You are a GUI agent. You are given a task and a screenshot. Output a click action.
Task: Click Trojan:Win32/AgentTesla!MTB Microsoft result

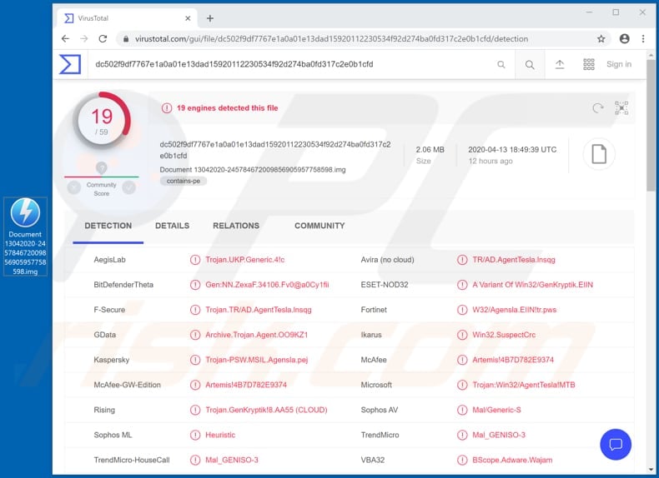[x=524, y=385]
